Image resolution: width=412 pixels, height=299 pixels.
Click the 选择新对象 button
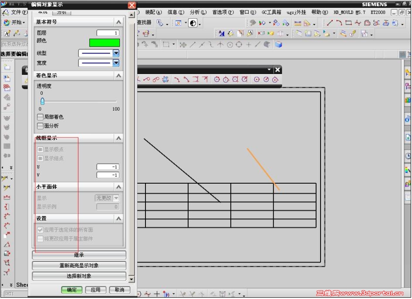coord(79,276)
